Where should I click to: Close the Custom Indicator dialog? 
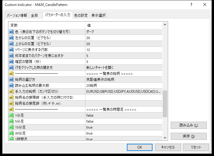click(x=205, y=5)
